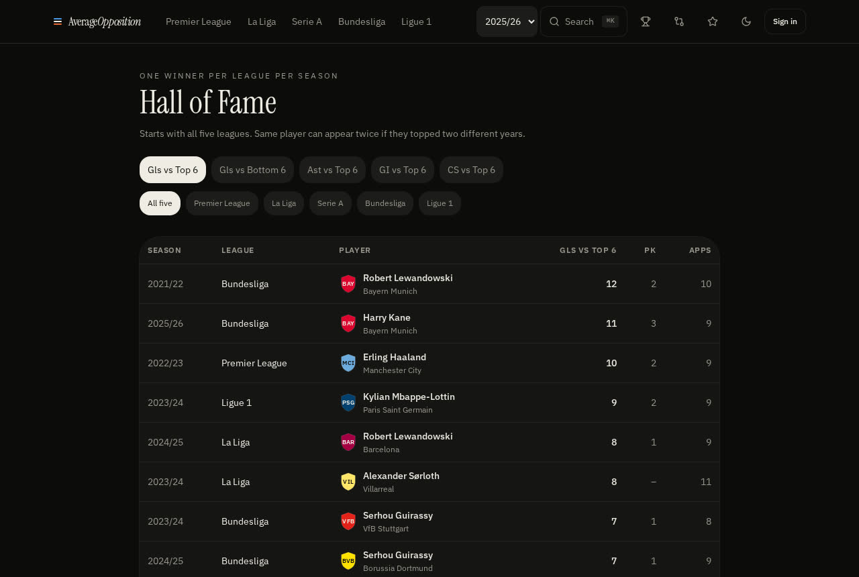Click the PLAYER column header
This screenshot has height=577, width=859.
[355, 250]
